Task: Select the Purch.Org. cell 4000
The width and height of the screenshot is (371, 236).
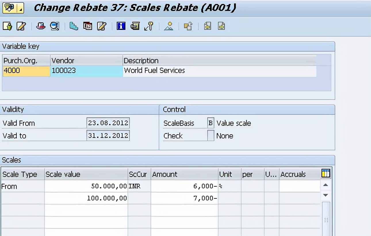Action: coord(26,71)
